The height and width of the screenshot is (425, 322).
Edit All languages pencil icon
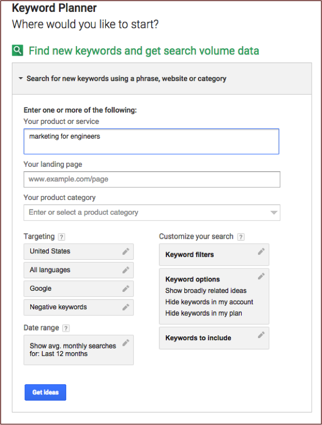point(126,270)
